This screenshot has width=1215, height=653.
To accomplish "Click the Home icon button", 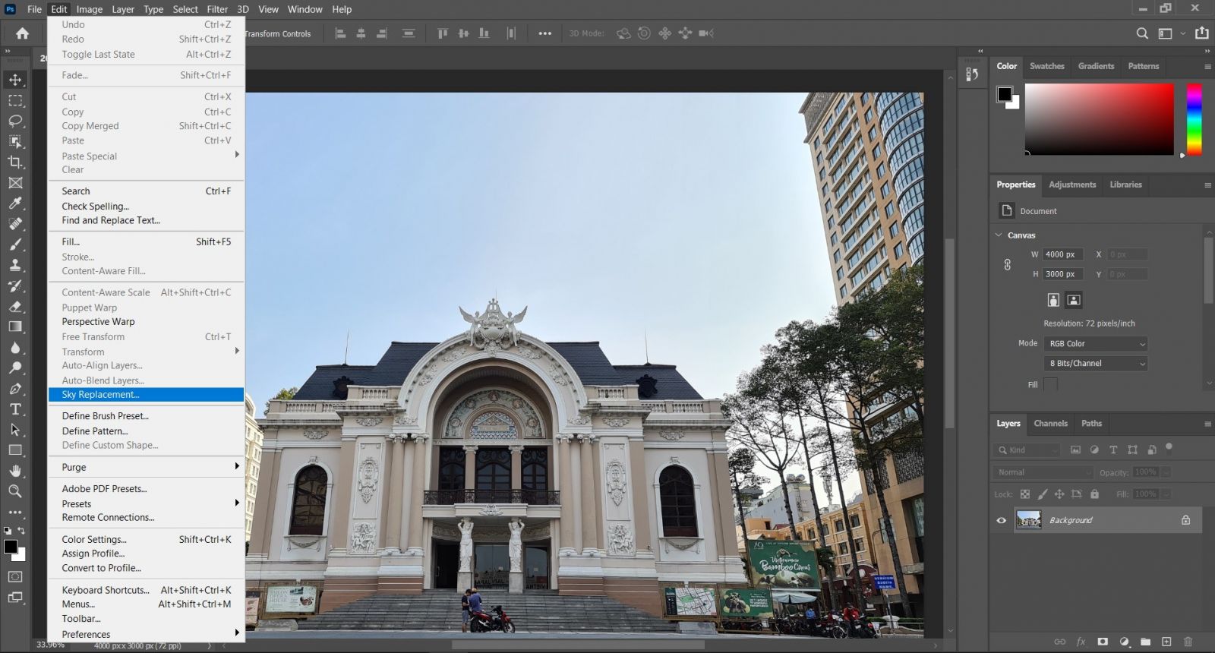I will (23, 33).
